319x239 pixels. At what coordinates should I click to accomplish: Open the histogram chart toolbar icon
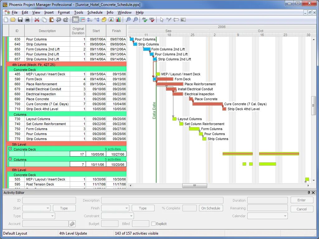pyautogui.click(x=118, y=20)
